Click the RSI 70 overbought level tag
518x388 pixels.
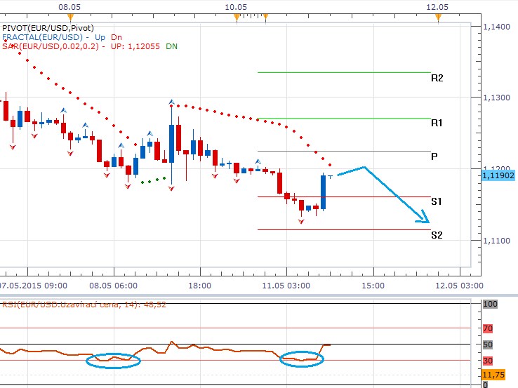(x=489, y=328)
